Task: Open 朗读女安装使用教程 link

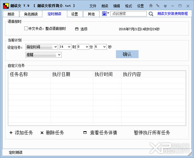Action: click(173, 14)
